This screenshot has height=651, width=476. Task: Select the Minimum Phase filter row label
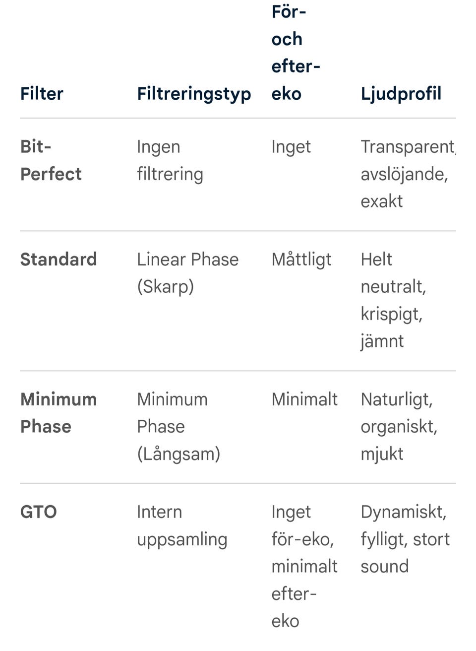point(59,413)
